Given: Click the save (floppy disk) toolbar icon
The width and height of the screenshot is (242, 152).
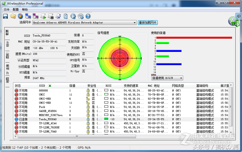Looking at the screenshot, I should [5, 16].
